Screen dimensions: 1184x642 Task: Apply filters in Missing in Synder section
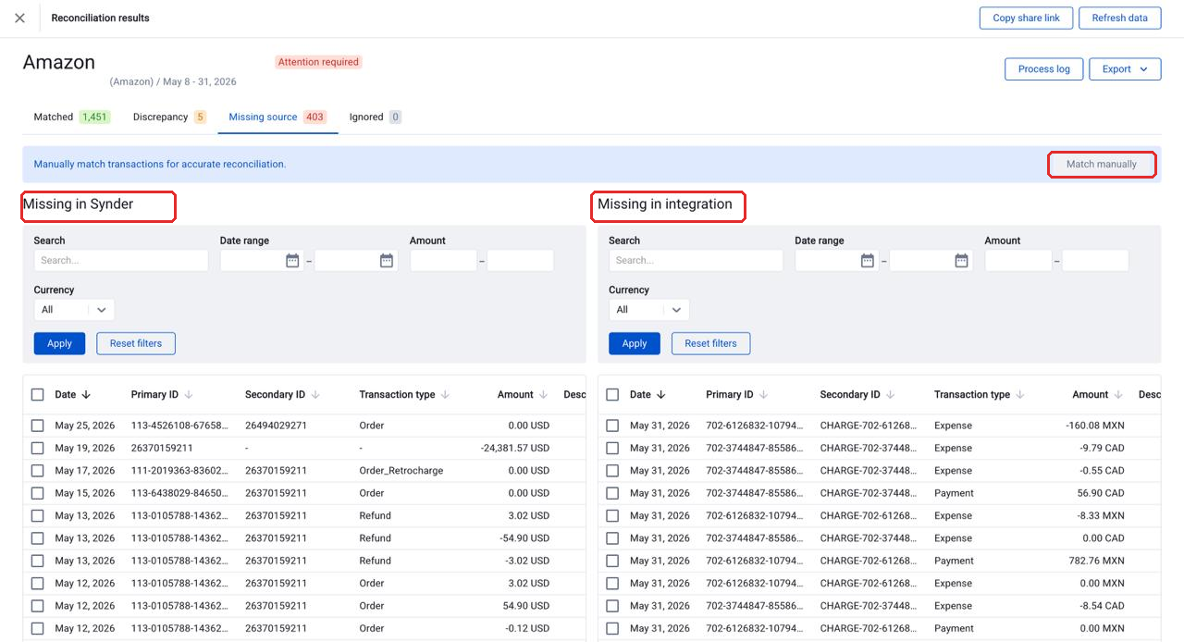tap(59, 343)
